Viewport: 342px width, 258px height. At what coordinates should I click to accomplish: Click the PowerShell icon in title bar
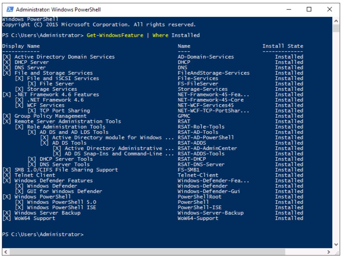10,9
